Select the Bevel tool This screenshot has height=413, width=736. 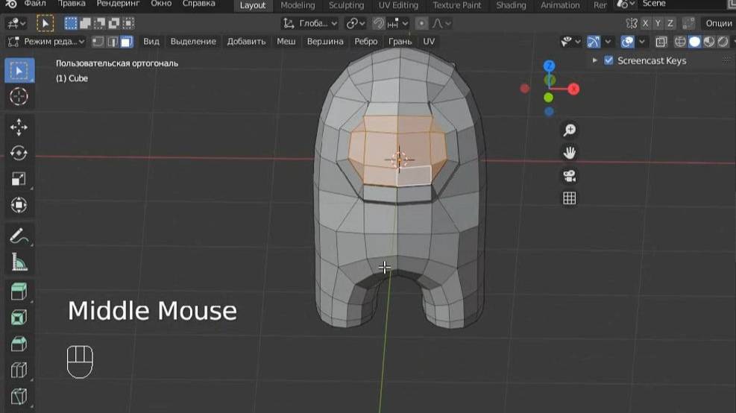(x=19, y=344)
